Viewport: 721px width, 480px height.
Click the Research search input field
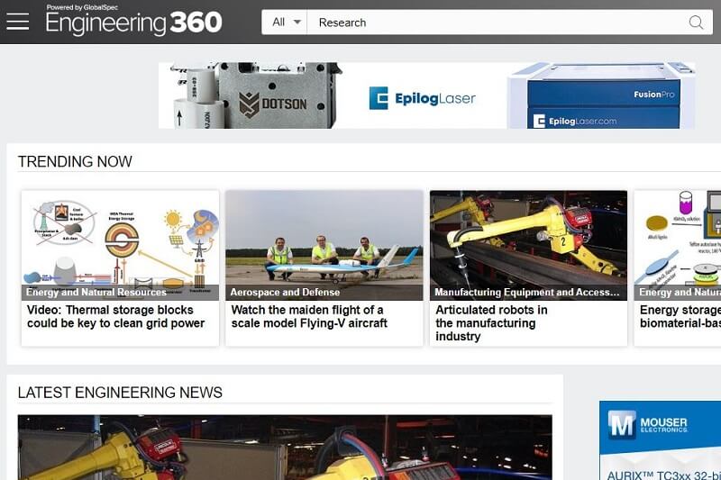(x=497, y=22)
